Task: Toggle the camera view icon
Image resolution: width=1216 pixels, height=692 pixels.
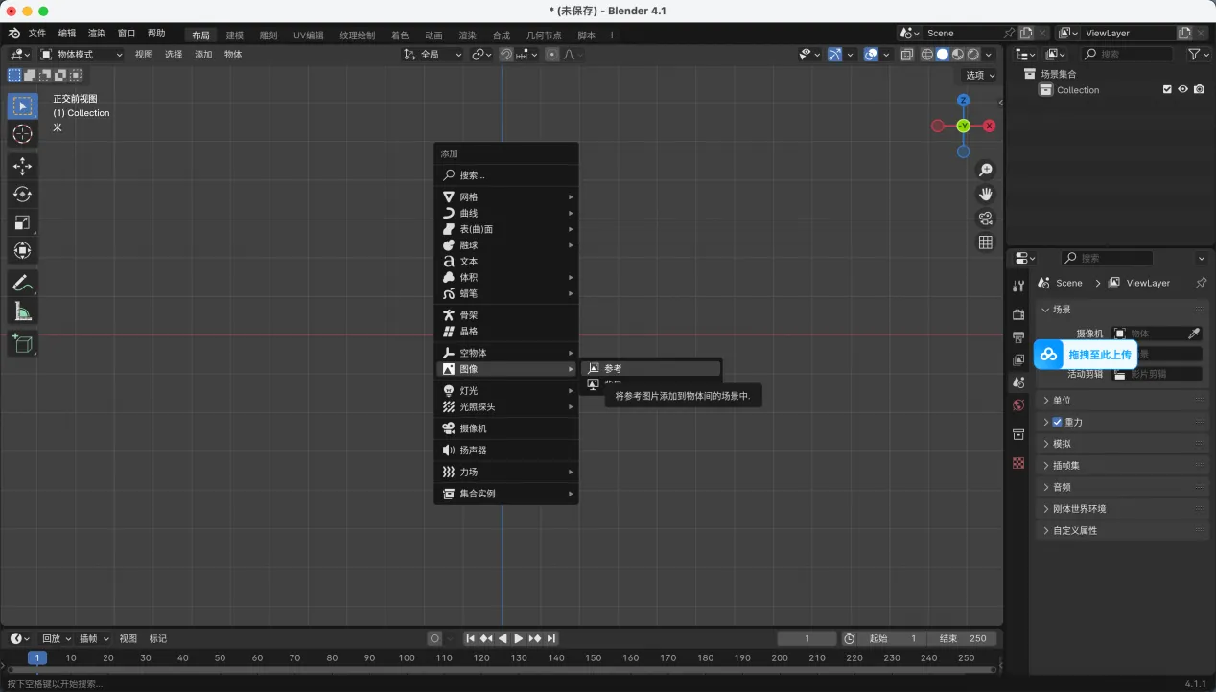Action: click(985, 219)
